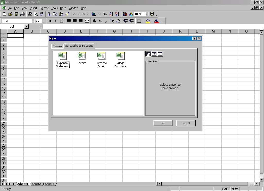This screenshot has height=191, width=264.
Task: Toggle Align Left button
Action: 69,21
